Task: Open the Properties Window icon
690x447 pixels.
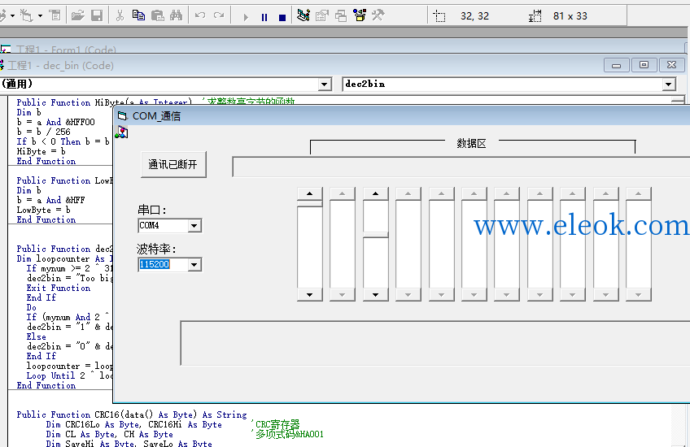Action: pos(322,16)
